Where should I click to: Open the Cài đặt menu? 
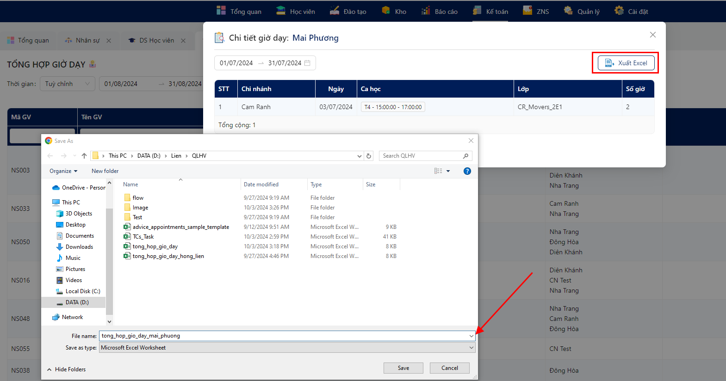[x=631, y=11]
